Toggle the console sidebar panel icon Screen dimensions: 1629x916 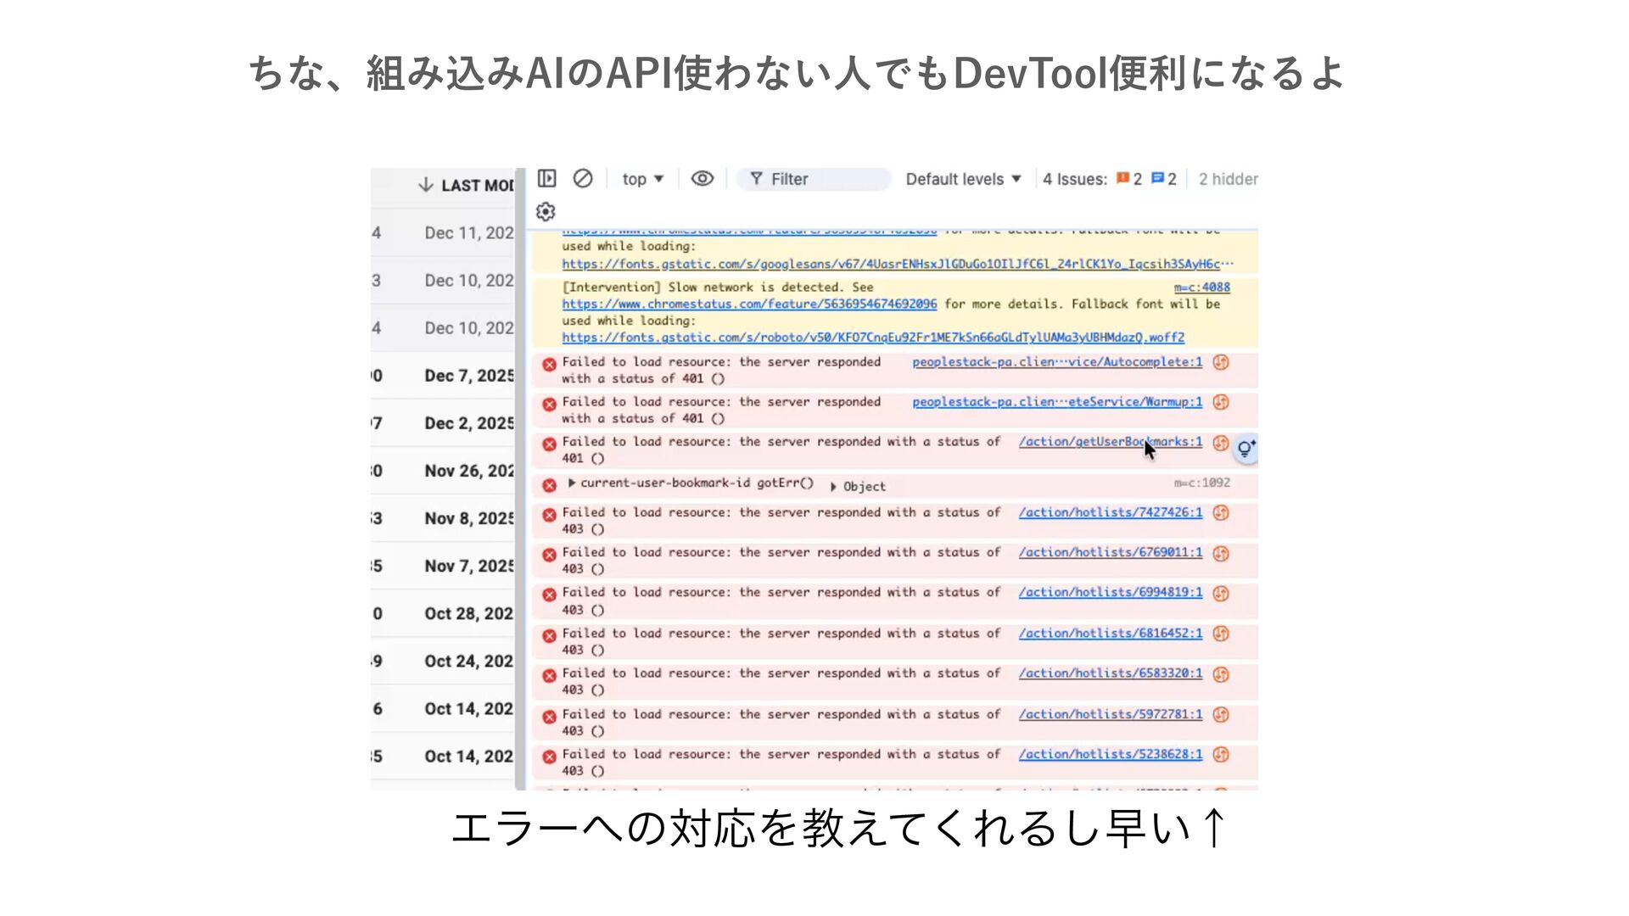(547, 178)
